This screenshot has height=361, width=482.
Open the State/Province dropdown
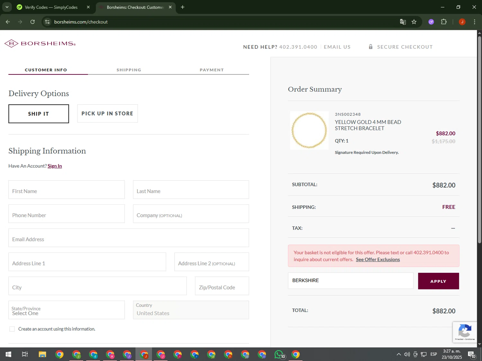[67, 310]
